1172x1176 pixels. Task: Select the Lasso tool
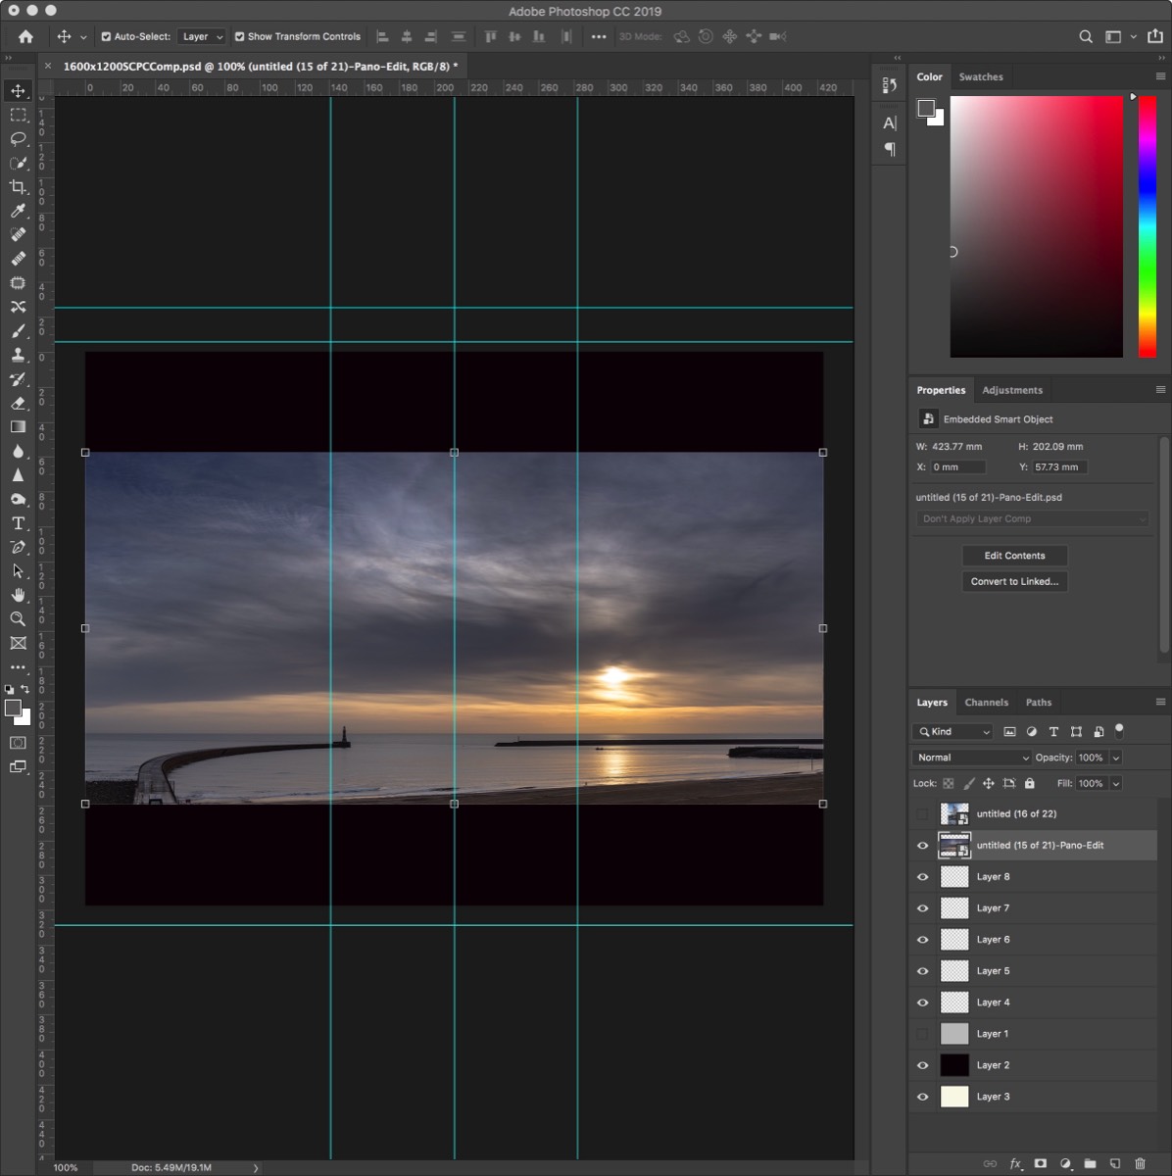(x=18, y=139)
